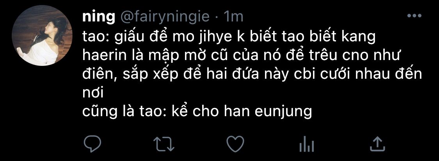
Task: Click the single word 'nơi' in the tweet
Action: (x=93, y=94)
